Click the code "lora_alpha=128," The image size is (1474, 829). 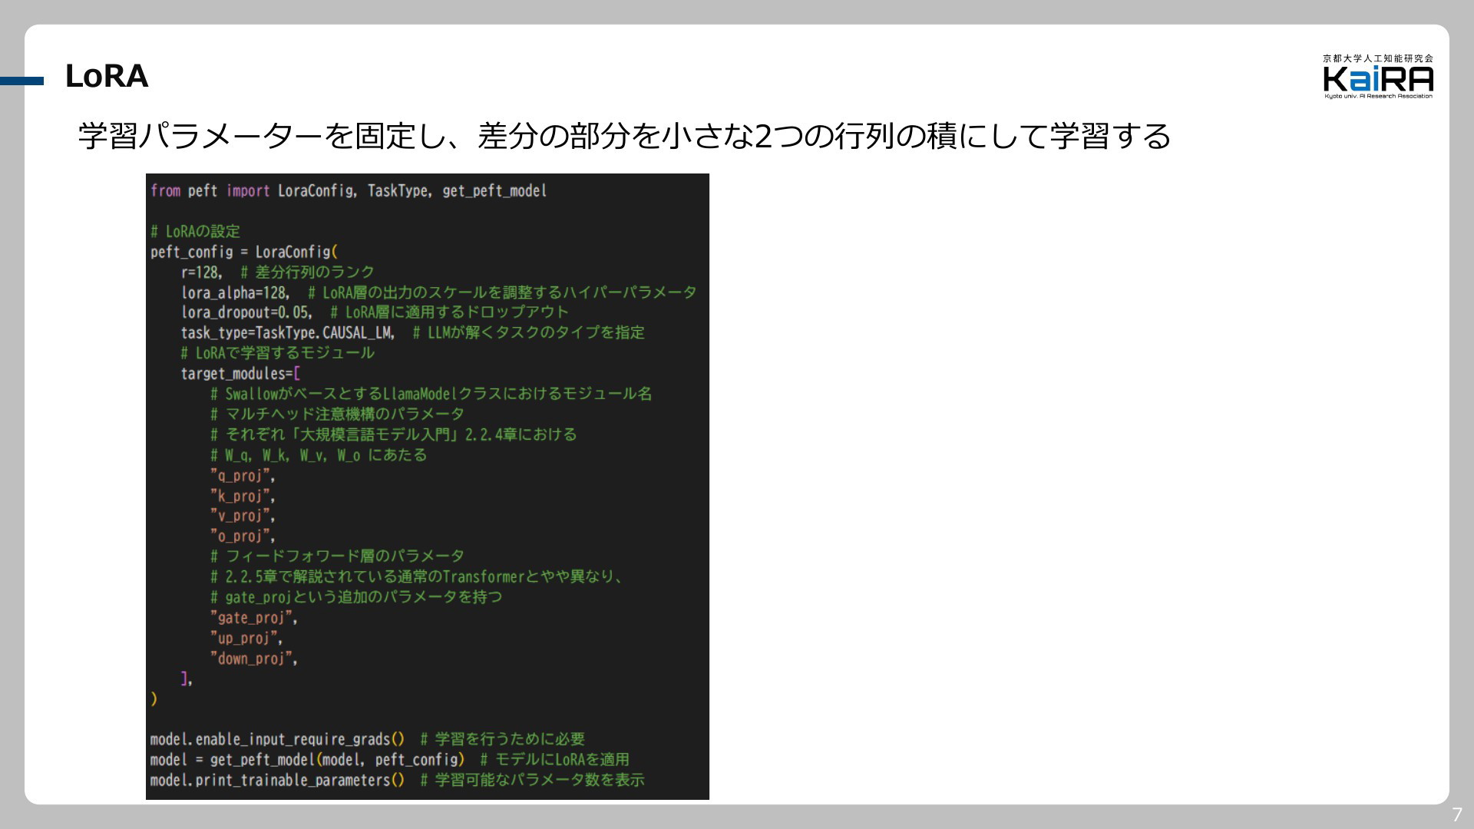coord(235,292)
